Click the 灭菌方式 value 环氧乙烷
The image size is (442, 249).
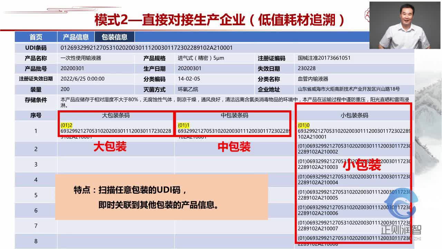tap(188, 89)
